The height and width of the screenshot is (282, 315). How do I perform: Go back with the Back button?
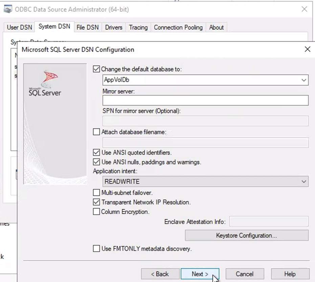(160, 274)
